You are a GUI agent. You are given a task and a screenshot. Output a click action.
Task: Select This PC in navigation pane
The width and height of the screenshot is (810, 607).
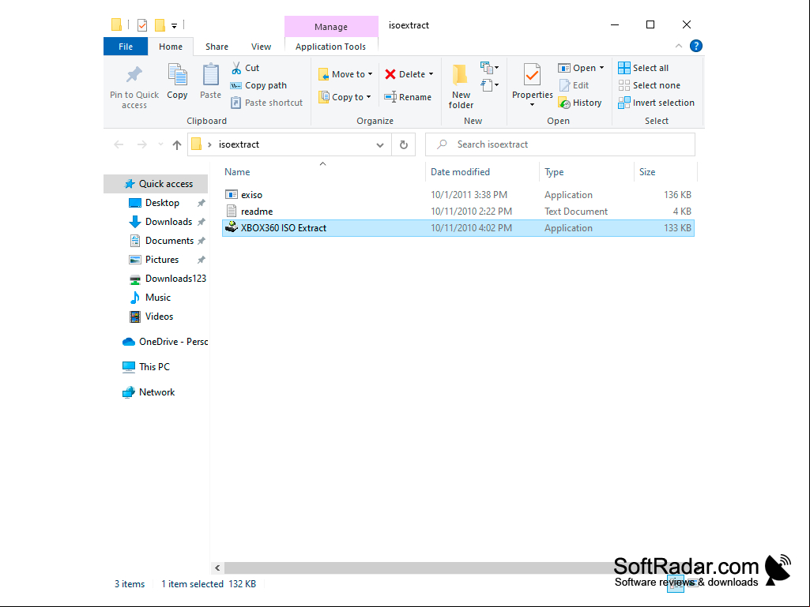coord(147,367)
